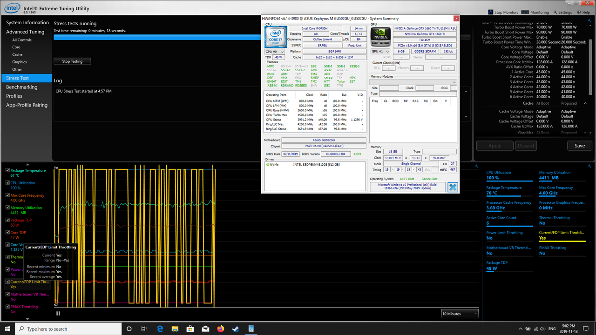Image resolution: width=596 pixels, height=335 pixels.
Task: Uncheck PMAX Throttling monitor
Action: (x=7, y=306)
